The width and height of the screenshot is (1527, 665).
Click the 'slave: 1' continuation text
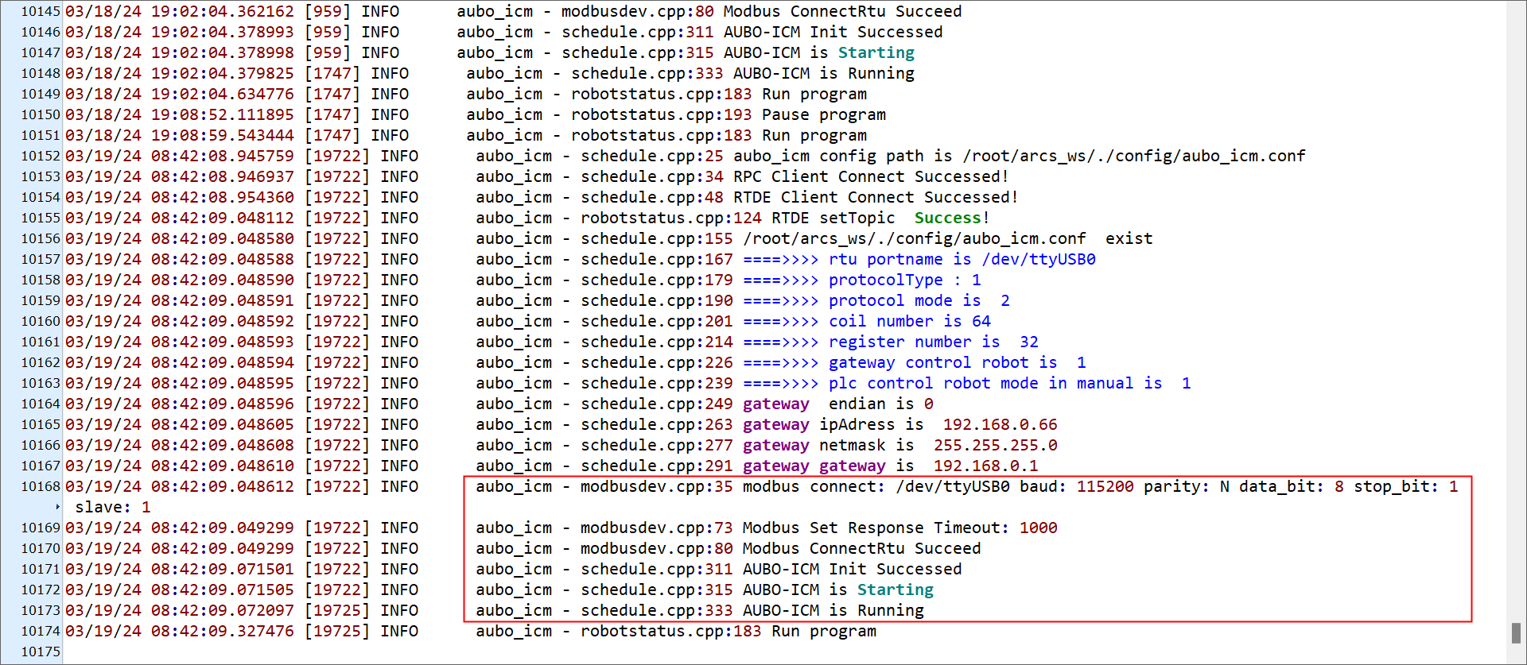pyautogui.click(x=113, y=507)
